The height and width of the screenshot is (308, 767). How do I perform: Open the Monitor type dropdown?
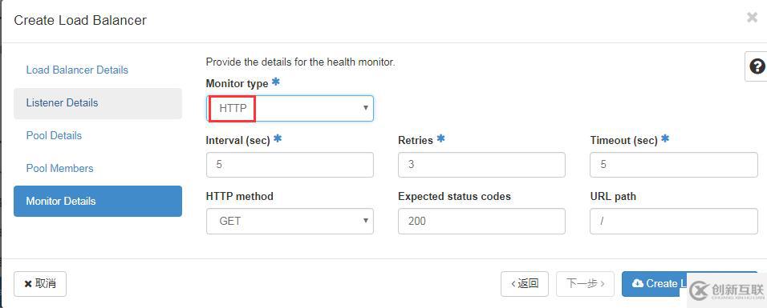[x=290, y=108]
